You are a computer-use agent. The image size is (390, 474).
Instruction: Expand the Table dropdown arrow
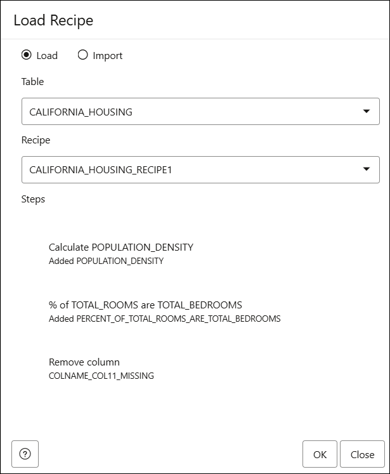point(366,111)
